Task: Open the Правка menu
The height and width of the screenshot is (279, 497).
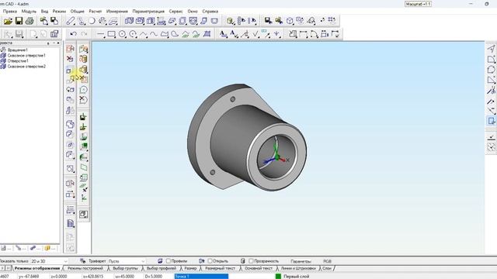Action: [x=10, y=11]
